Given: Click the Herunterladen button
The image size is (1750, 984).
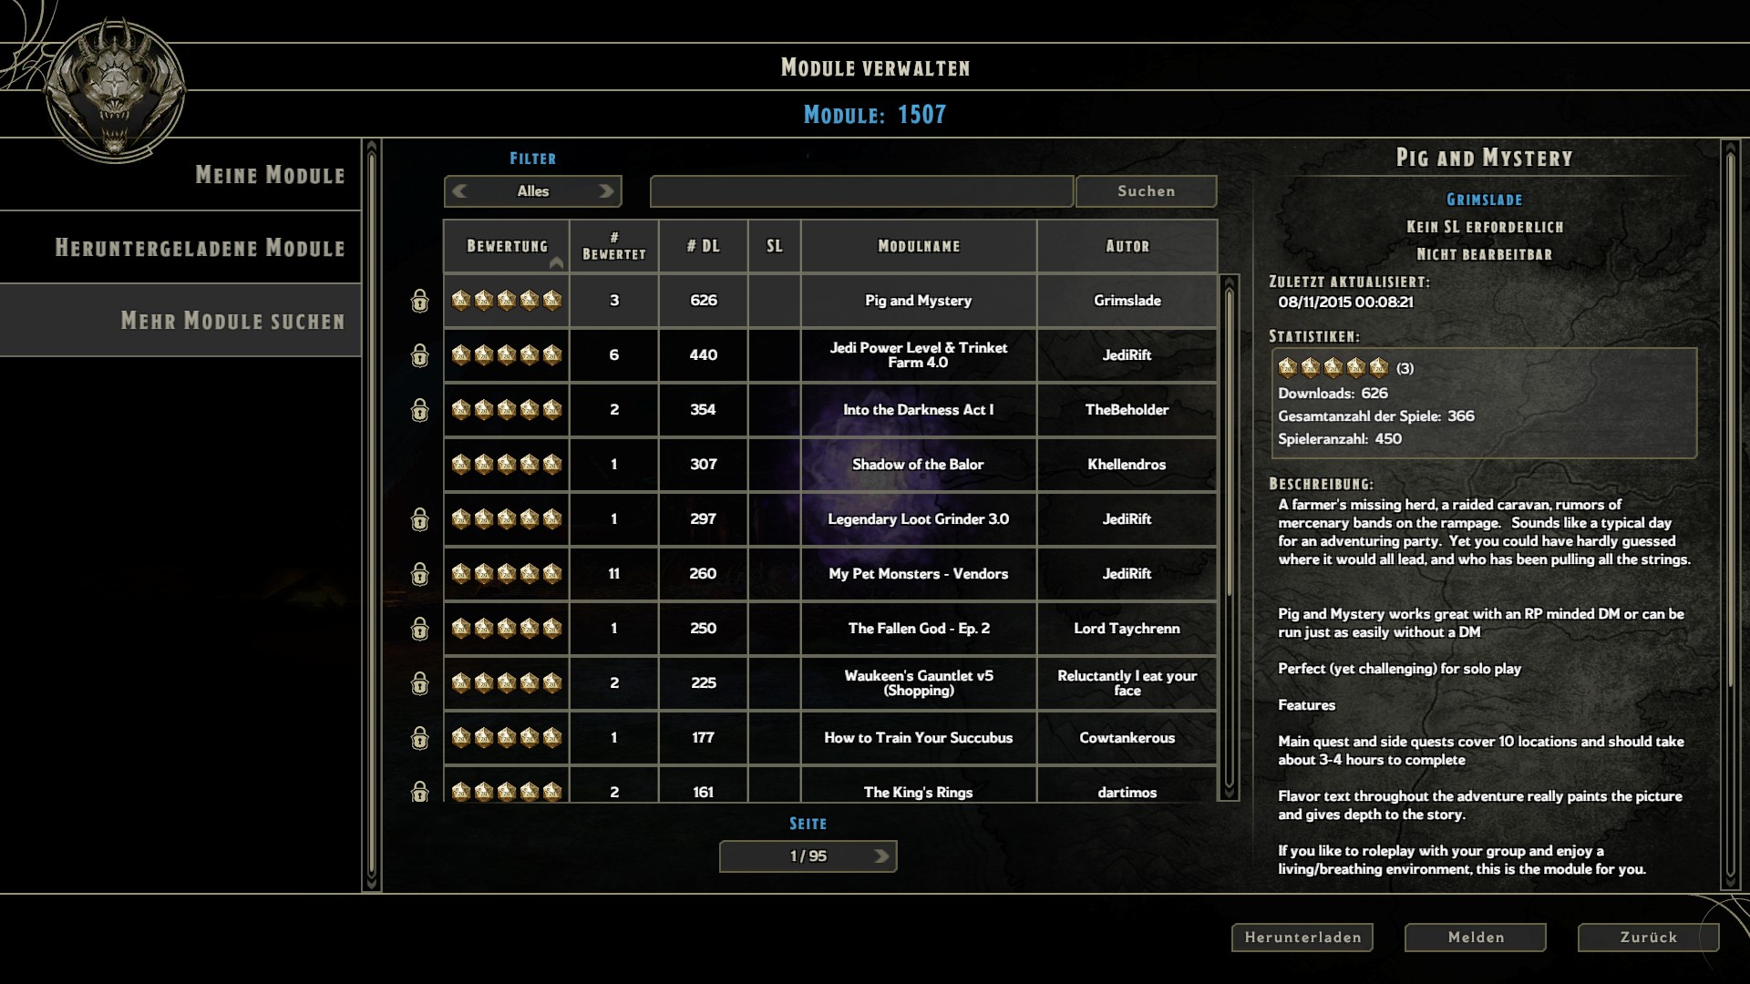Looking at the screenshot, I should [1302, 938].
